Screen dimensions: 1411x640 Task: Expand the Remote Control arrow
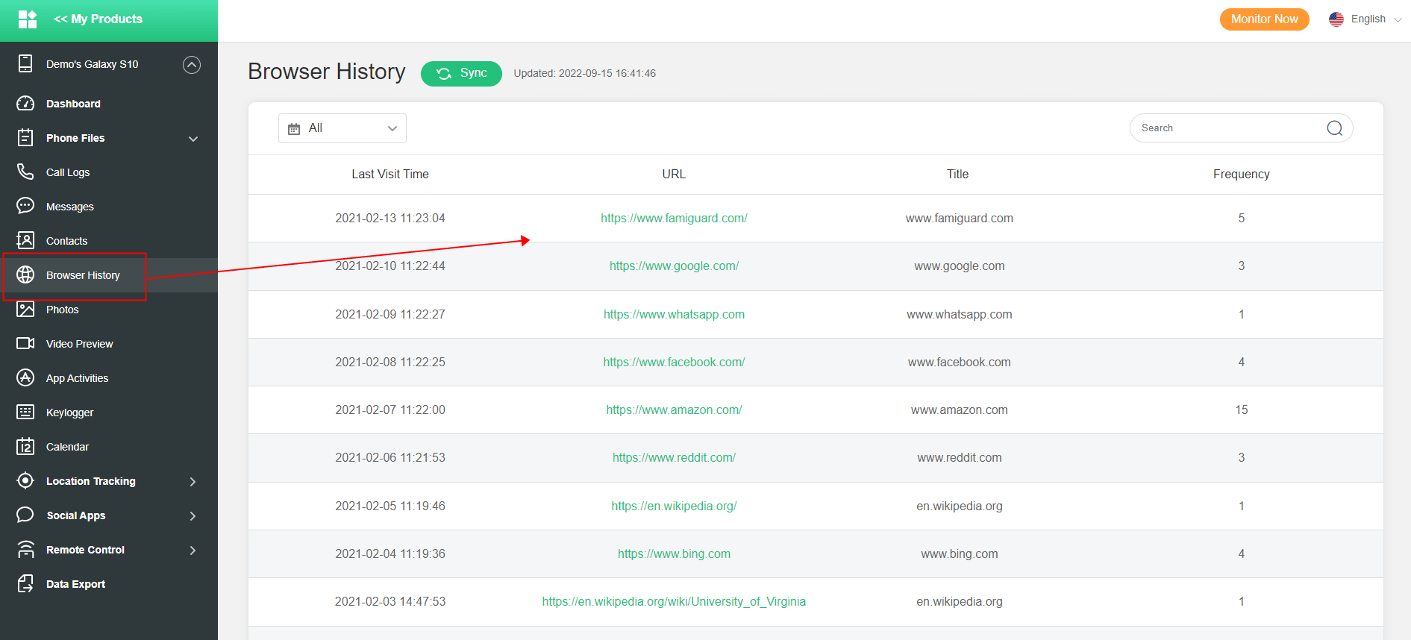(193, 550)
